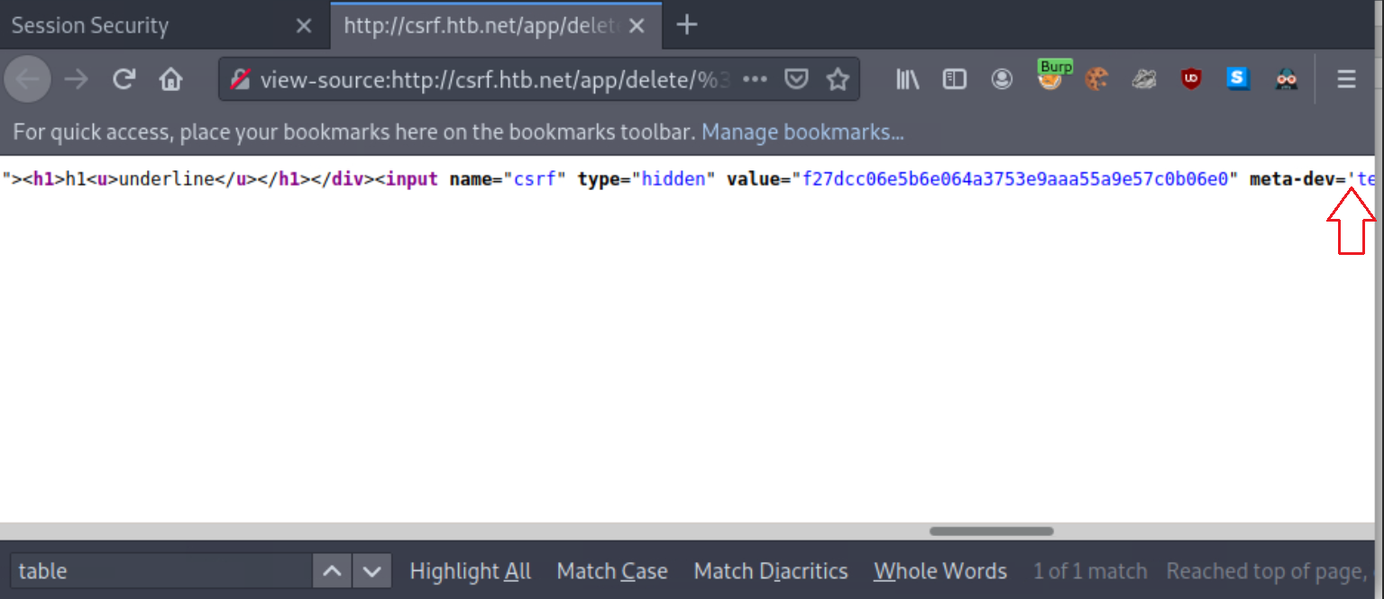Image resolution: width=1384 pixels, height=599 pixels.
Task: Toggle the Whole Words option
Action: [939, 571]
